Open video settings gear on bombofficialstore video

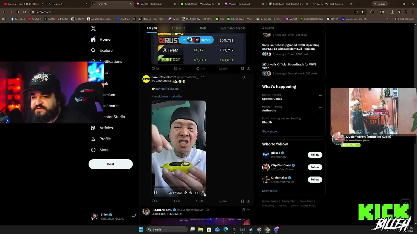191,193
